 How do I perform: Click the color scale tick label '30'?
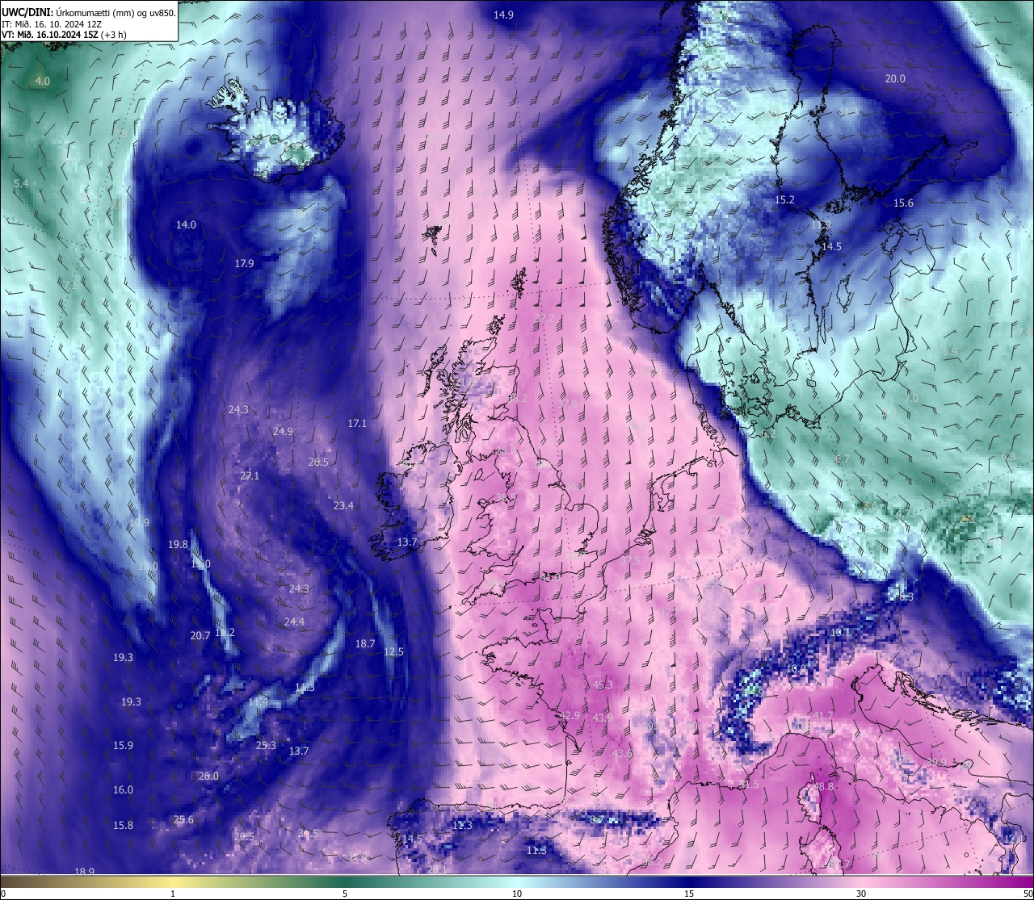pyautogui.click(x=861, y=894)
